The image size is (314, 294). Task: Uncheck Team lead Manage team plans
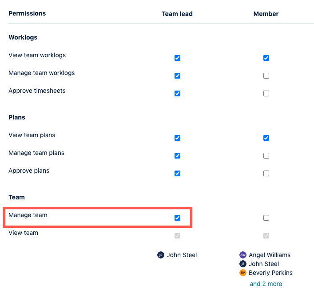[x=177, y=156]
